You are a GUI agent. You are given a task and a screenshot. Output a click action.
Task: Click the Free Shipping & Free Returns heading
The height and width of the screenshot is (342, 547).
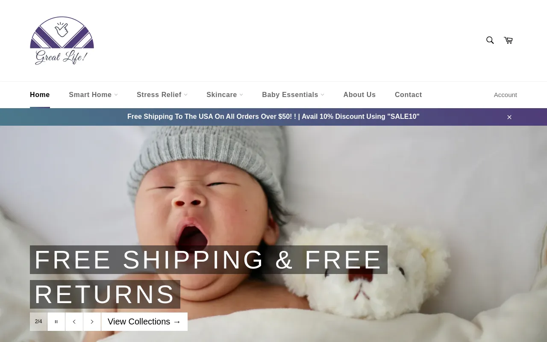point(209,277)
